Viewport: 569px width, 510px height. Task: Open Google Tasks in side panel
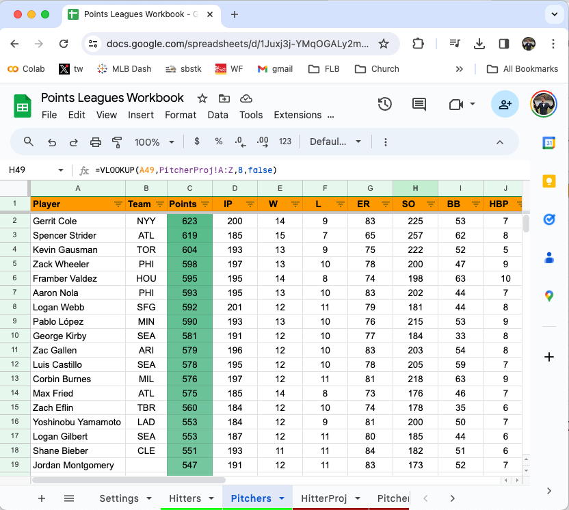[x=549, y=219]
